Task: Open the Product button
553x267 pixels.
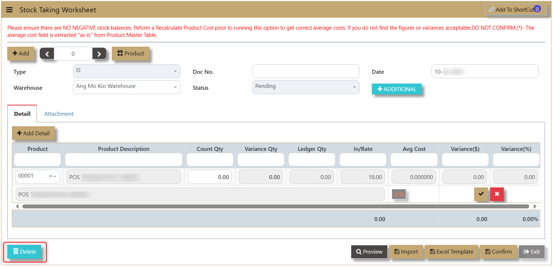Action: click(x=131, y=54)
